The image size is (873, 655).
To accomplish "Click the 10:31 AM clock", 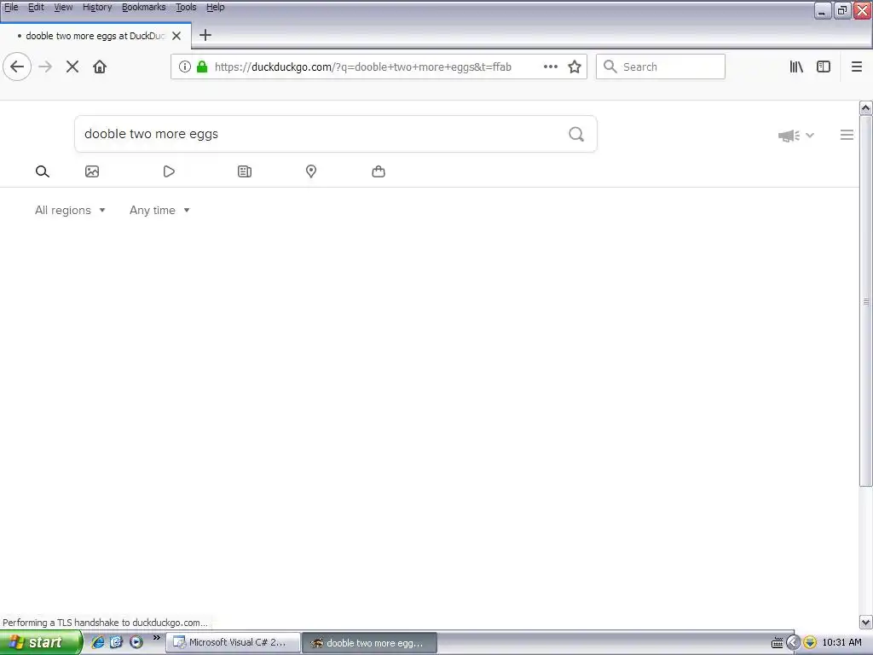I will click(841, 643).
